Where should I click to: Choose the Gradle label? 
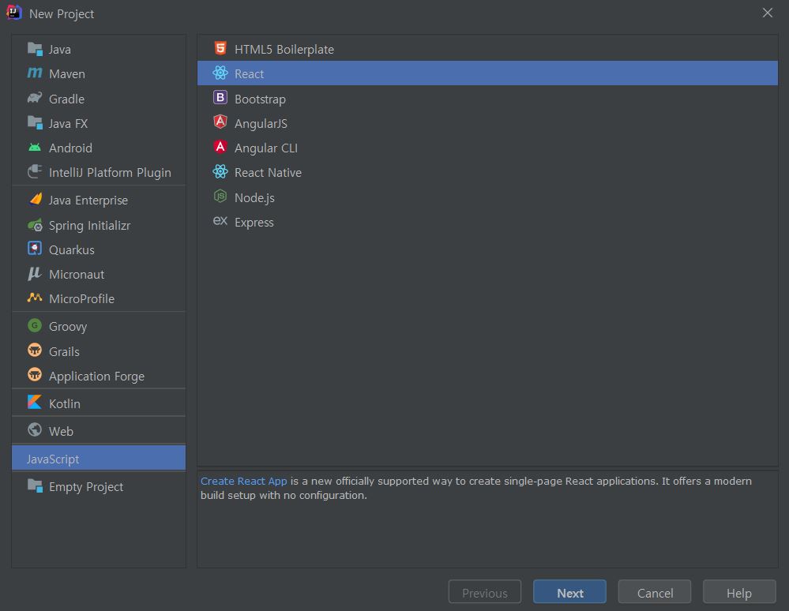pyautogui.click(x=66, y=99)
